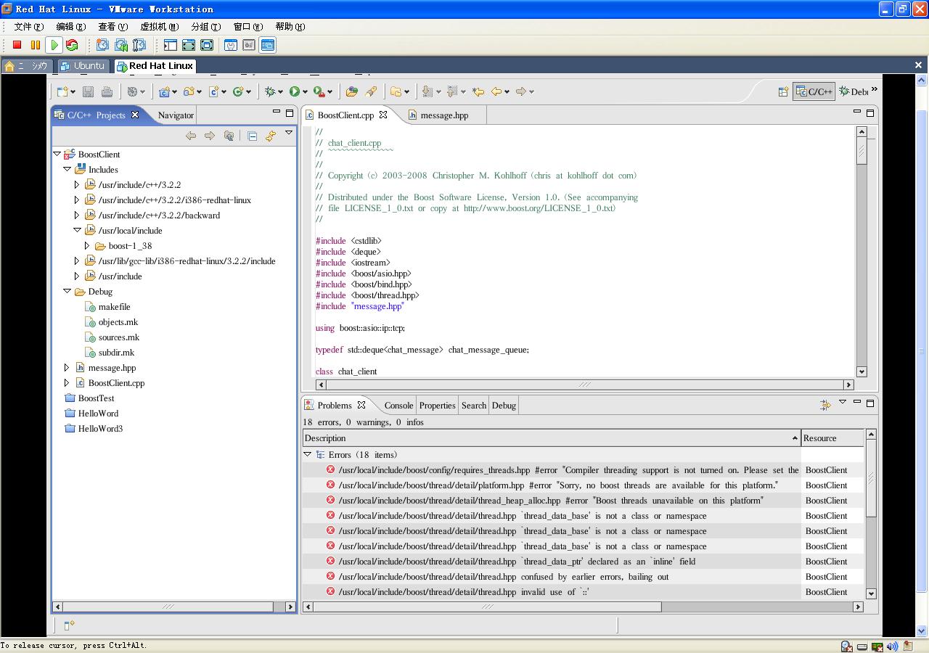Expand the boost-1_38 folder
The height and width of the screenshot is (653, 929).
(x=87, y=245)
